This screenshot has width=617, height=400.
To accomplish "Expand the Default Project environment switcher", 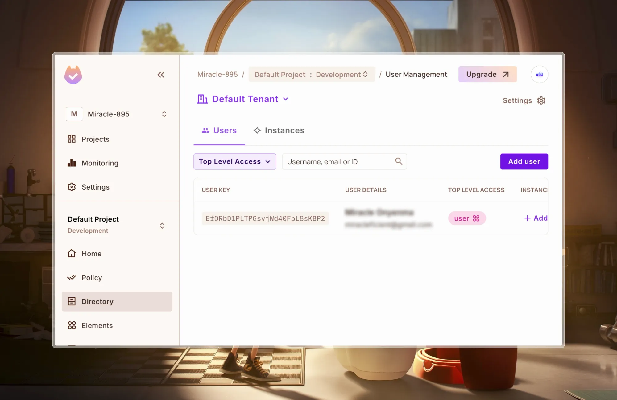I will (162, 226).
